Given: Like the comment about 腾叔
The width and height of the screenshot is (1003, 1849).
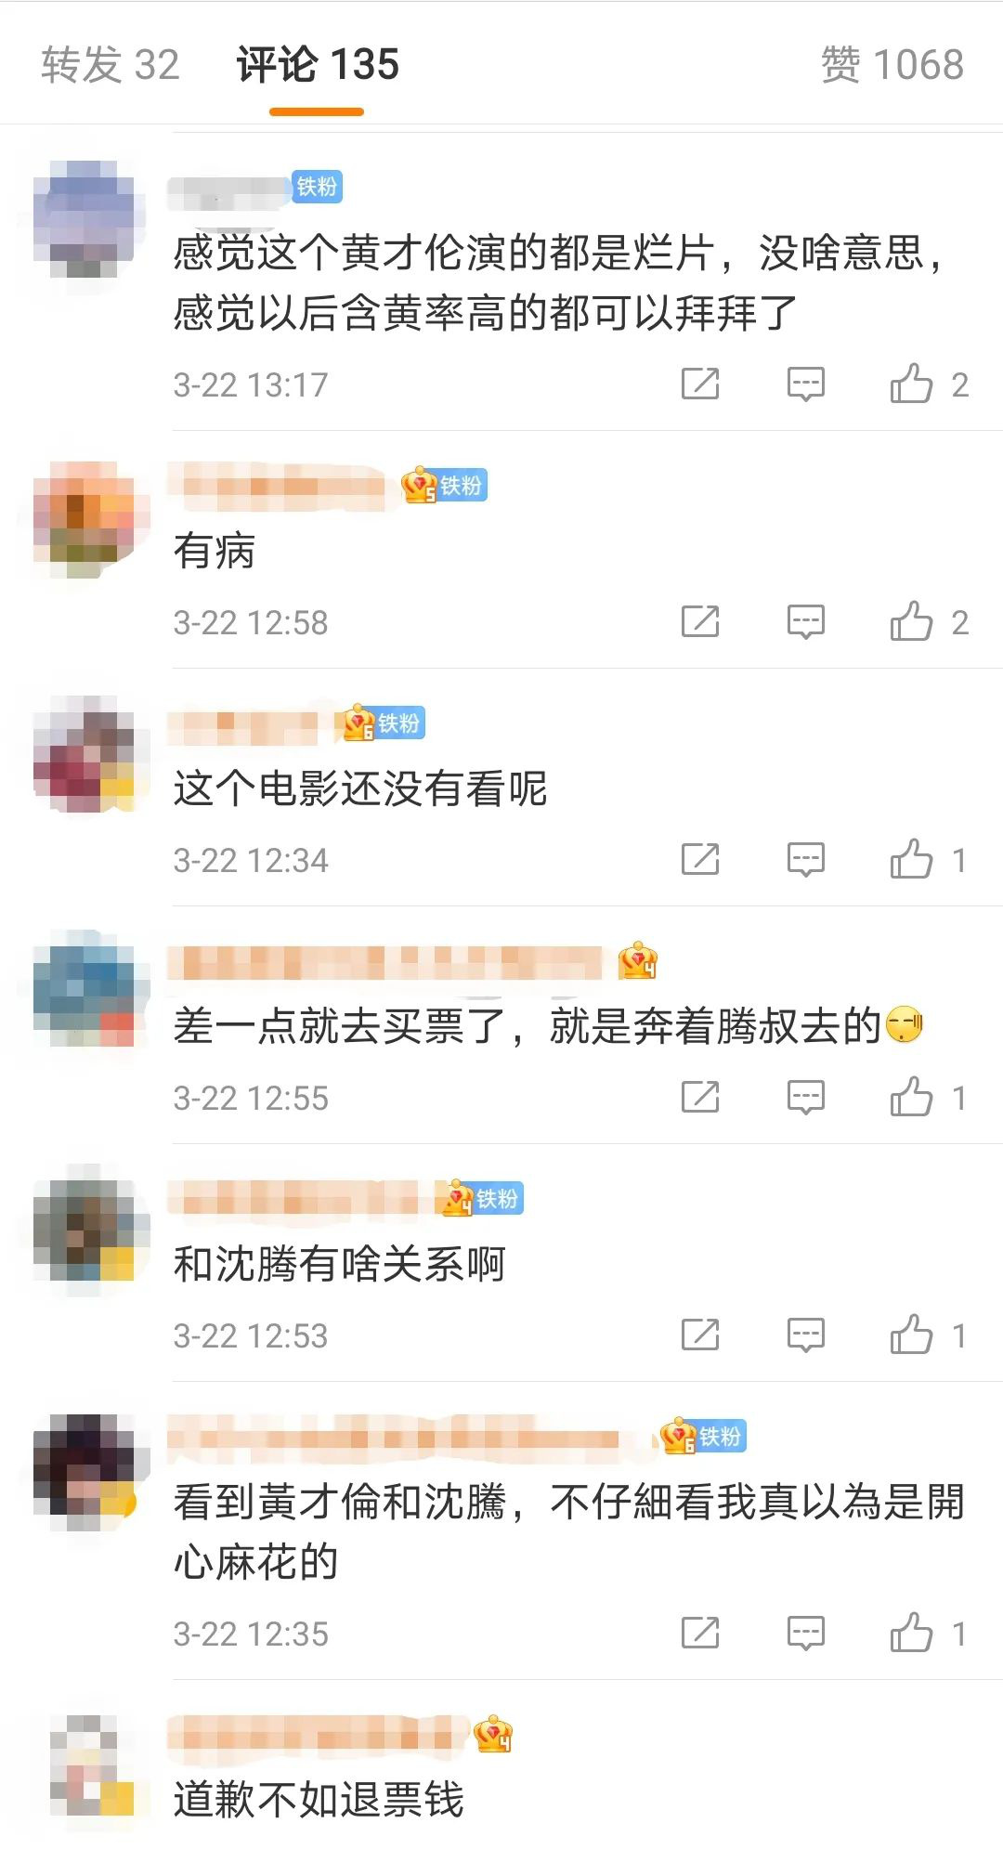Looking at the screenshot, I should [929, 1097].
